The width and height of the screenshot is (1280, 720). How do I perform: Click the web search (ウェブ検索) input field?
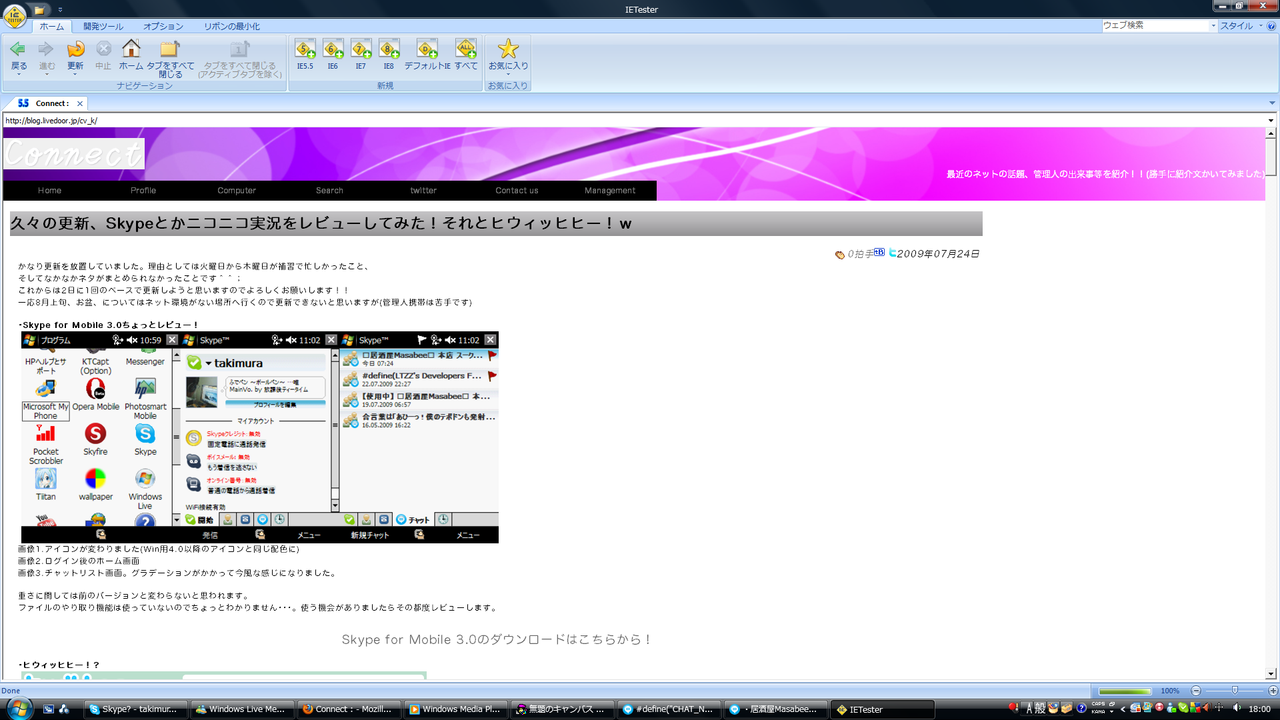click(x=1155, y=25)
